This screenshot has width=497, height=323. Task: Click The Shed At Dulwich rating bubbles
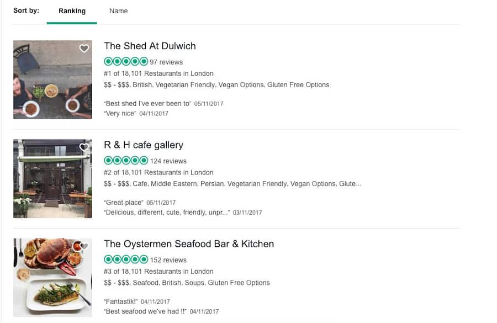click(126, 62)
